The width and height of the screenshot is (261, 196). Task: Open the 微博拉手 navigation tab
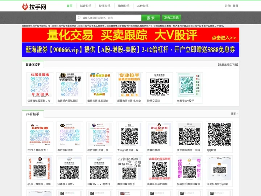pyautogui.click(x=124, y=6)
